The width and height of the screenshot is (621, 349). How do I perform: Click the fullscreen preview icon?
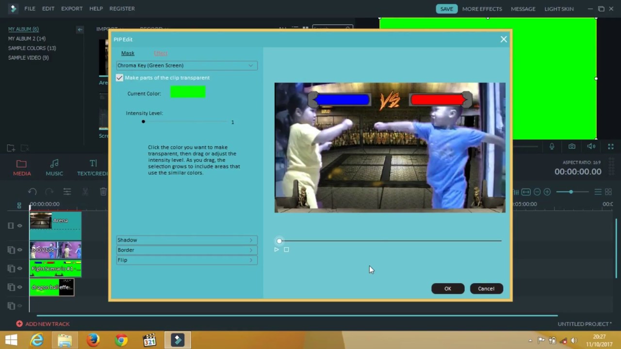pos(611,146)
